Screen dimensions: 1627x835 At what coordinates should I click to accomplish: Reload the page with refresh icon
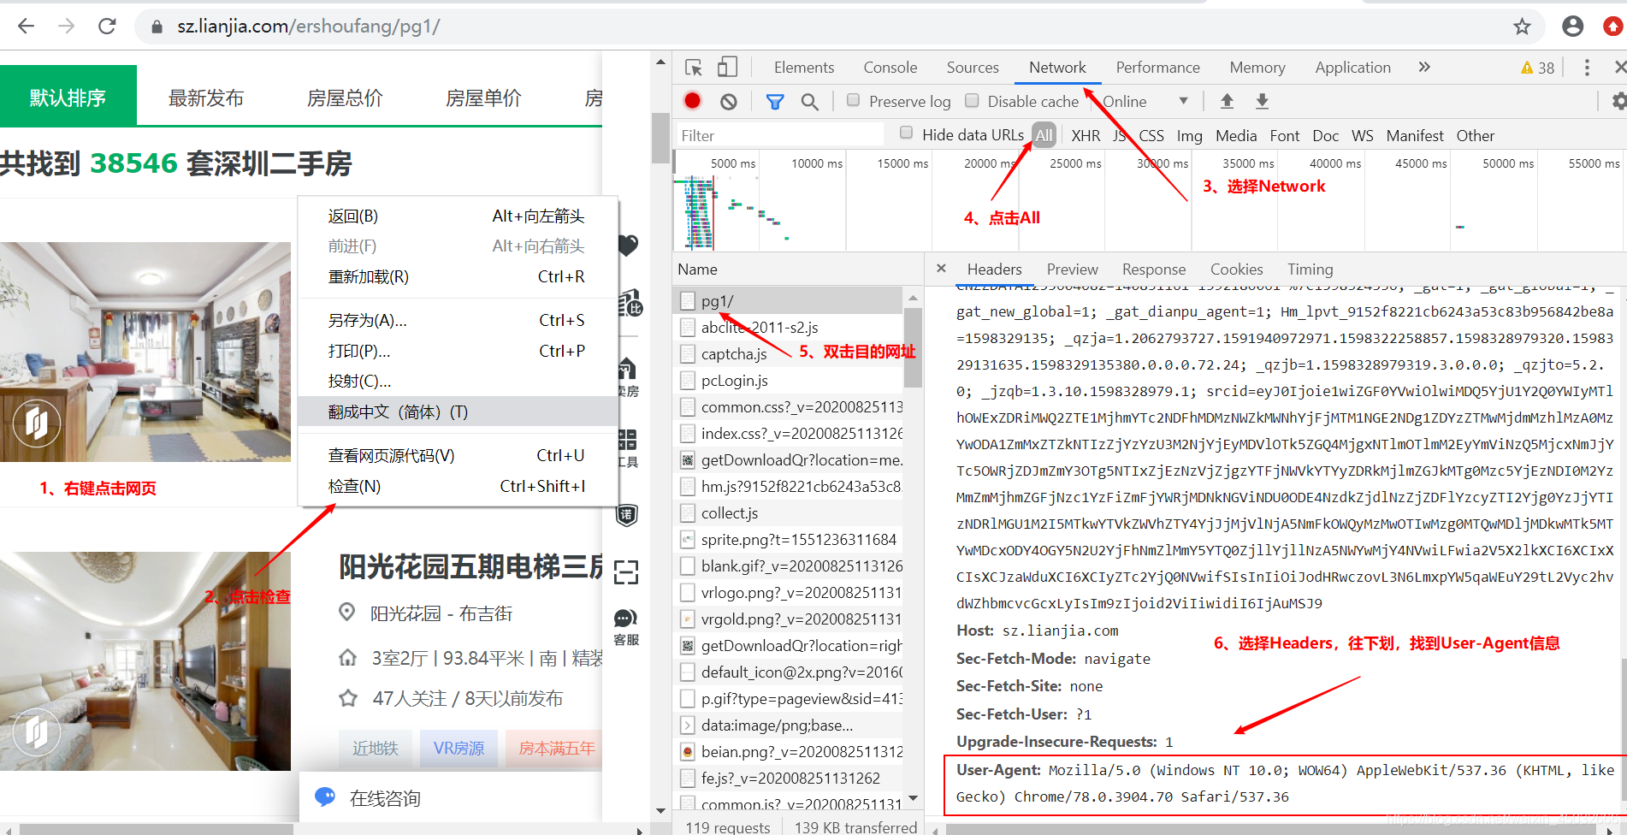[x=107, y=26]
